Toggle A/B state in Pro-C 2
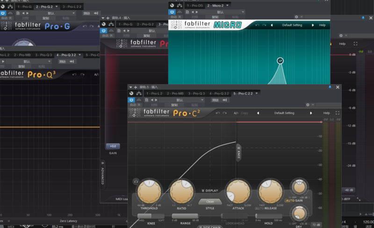The height and width of the screenshot is (228, 374). click(236, 113)
